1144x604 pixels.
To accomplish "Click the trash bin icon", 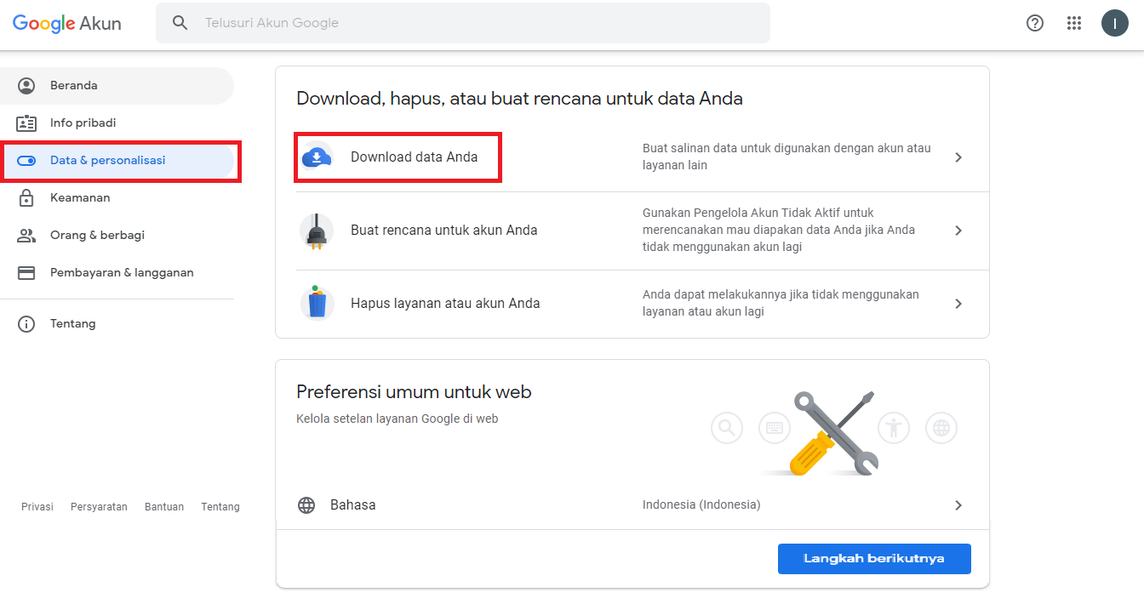I will pos(317,303).
